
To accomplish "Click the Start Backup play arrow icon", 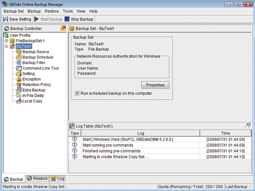I will (x=36, y=19).
